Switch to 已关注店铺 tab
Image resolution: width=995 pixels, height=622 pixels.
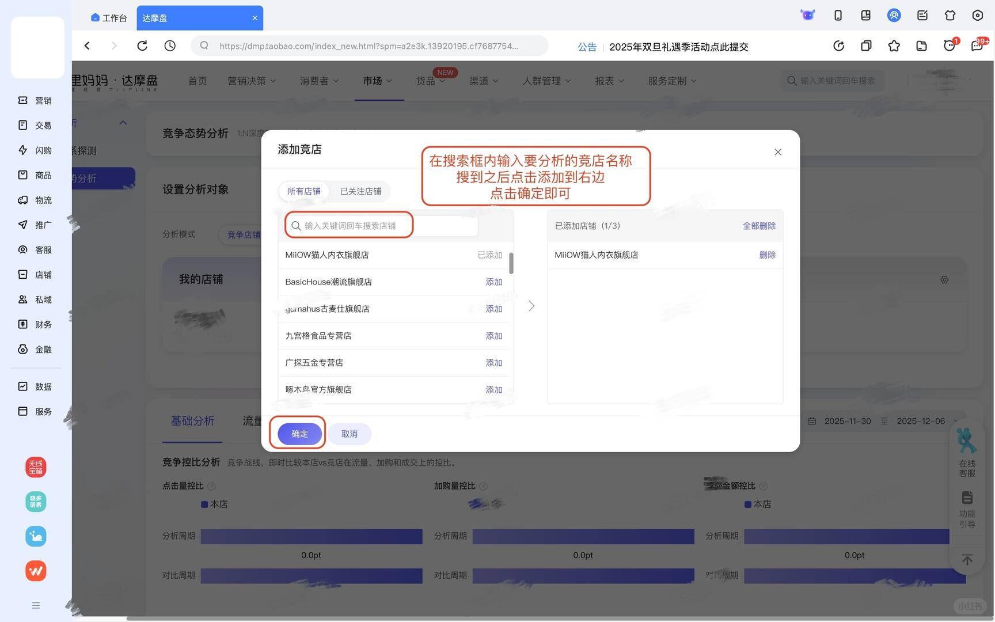click(x=360, y=191)
